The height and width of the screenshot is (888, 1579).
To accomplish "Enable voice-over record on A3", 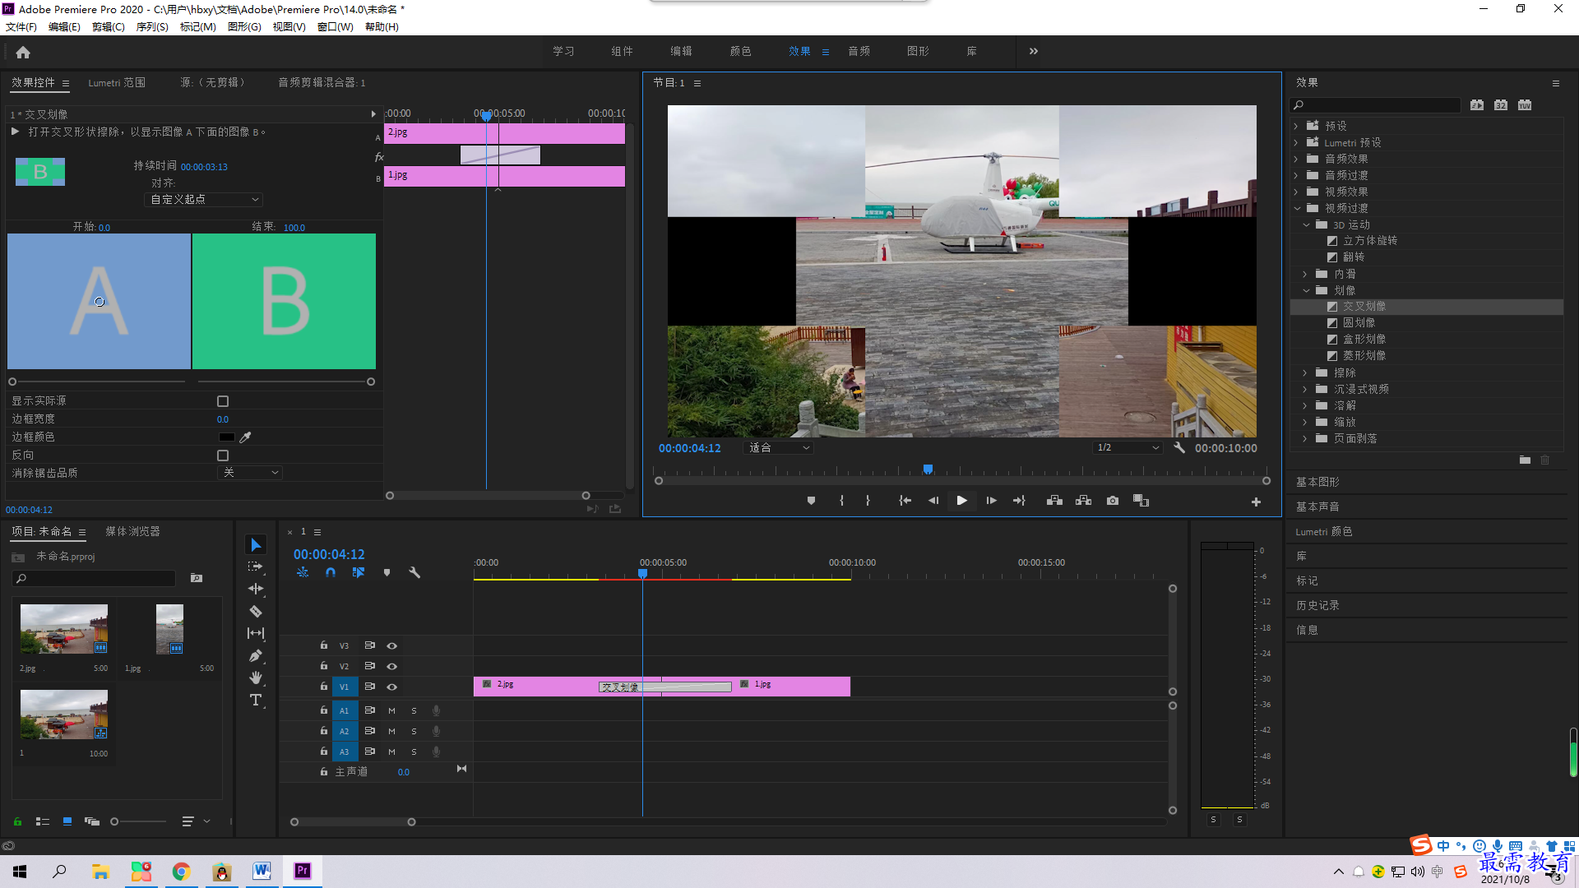I will [436, 752].
